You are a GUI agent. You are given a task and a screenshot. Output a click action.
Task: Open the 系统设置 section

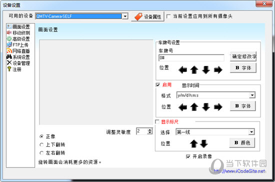[x=21, y=57]
